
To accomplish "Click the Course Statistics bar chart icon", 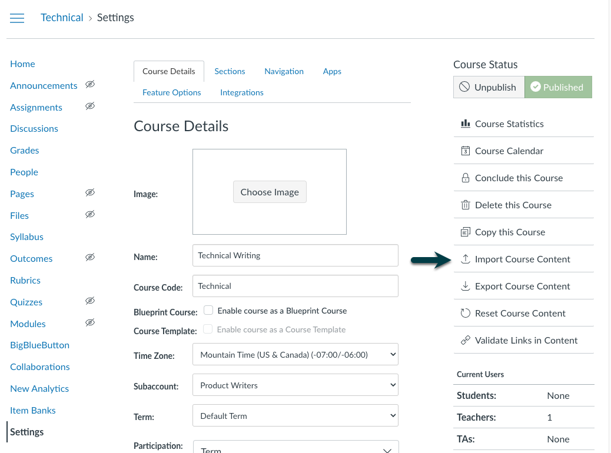I will pos(465,124).
